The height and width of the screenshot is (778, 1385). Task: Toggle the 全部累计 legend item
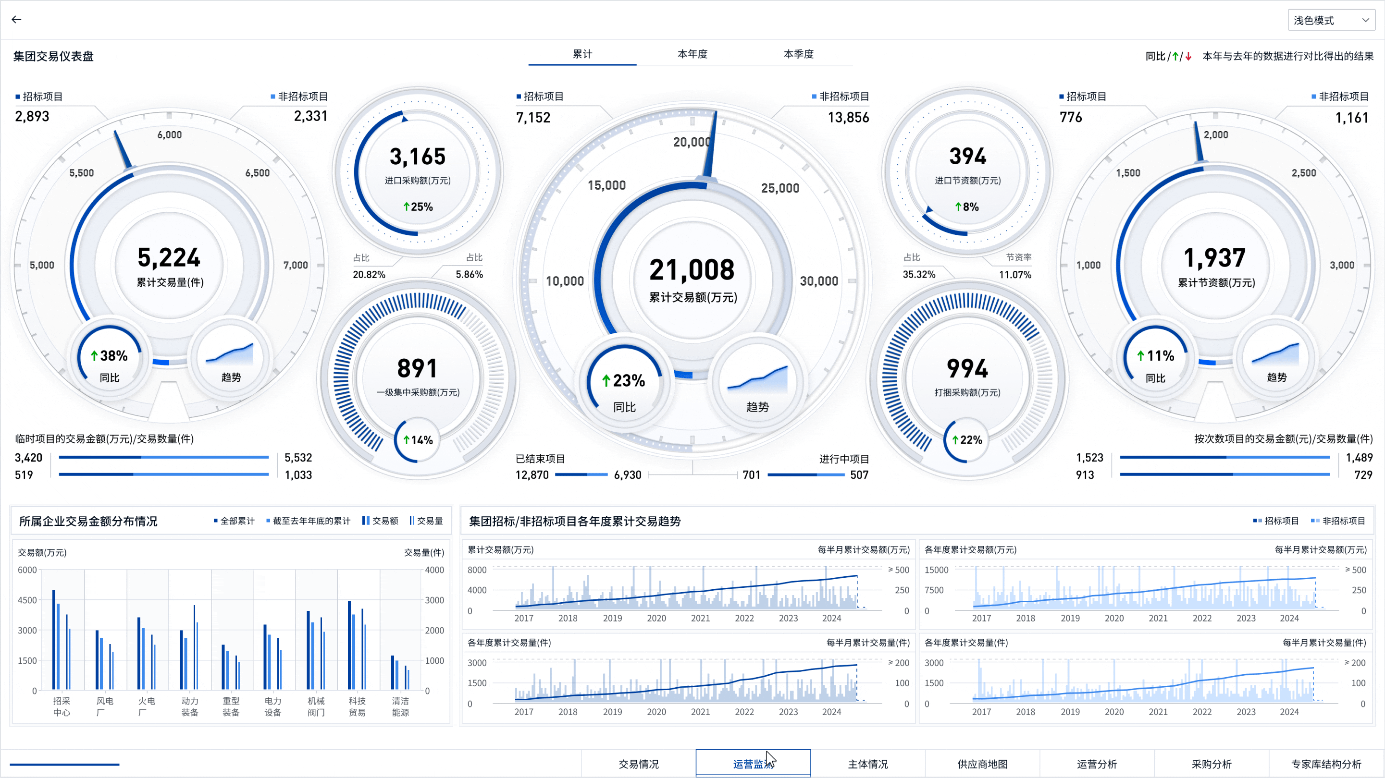tap(234, 521)
